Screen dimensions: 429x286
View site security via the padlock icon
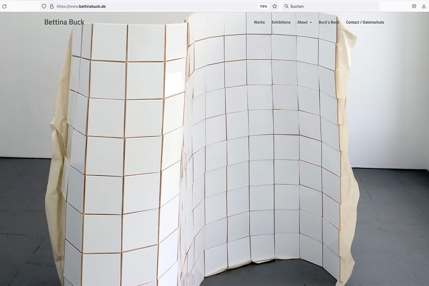click(51, 6)
